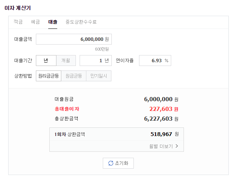Click the 대출금액 input field
This screenshot has height=178, width=234.
[74, 39]
